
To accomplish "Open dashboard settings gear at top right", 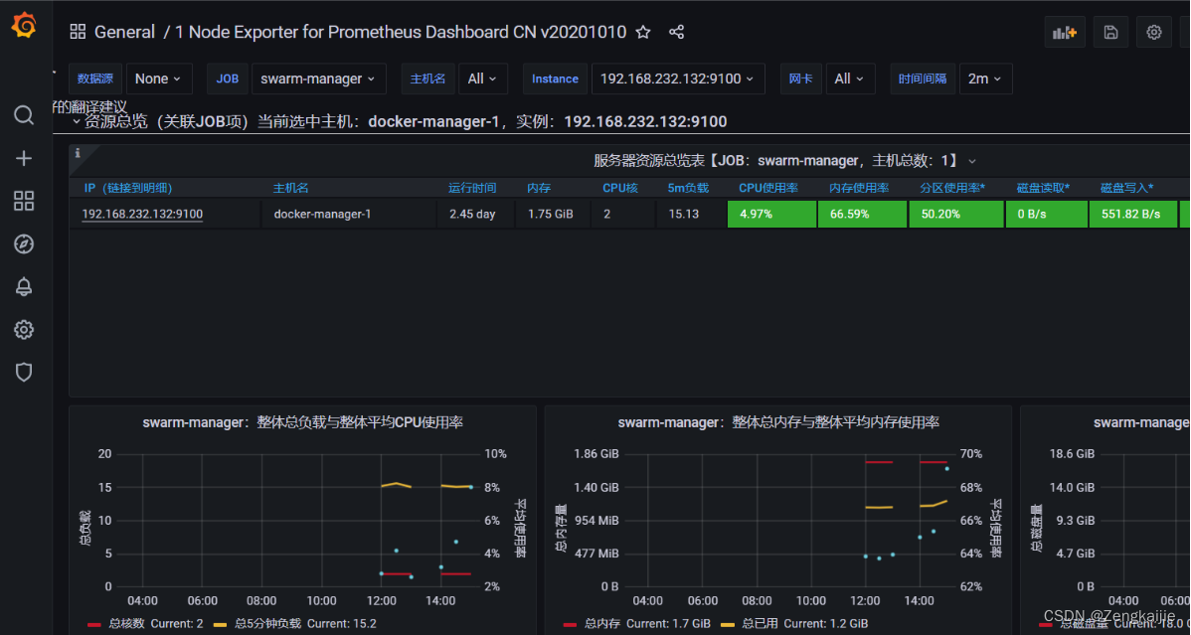I will [1154, 32].
